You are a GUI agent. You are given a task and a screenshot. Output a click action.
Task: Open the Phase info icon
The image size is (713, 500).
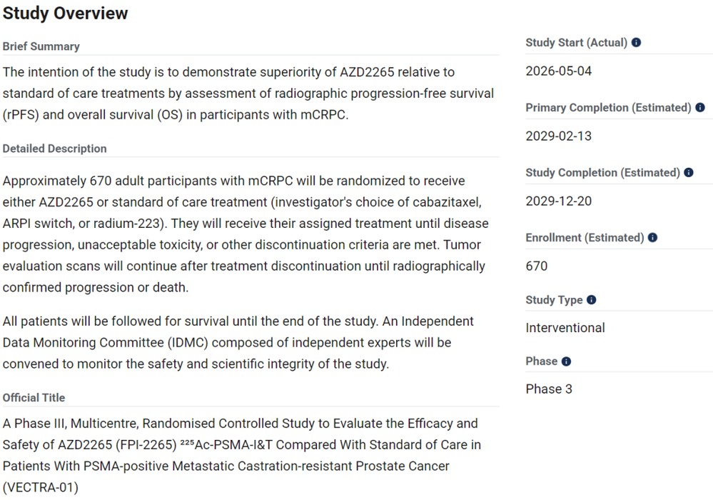[566, 361]
